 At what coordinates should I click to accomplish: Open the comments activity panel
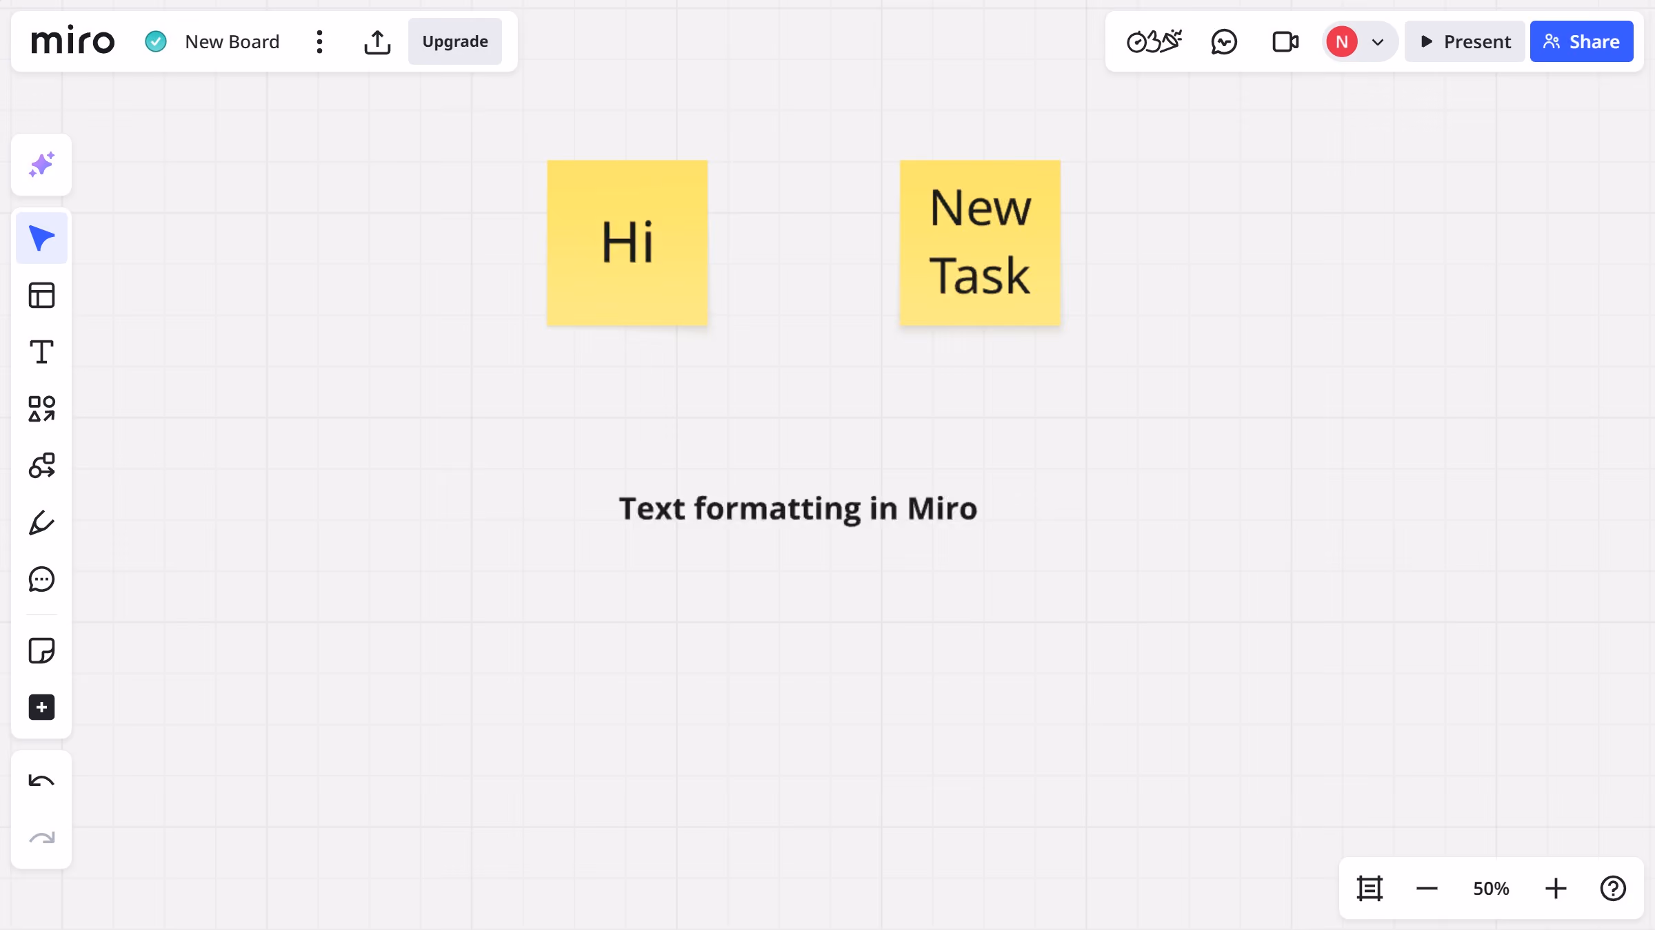click(1224, 42)
